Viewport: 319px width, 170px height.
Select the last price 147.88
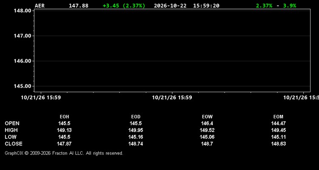[x=79, y=6]
